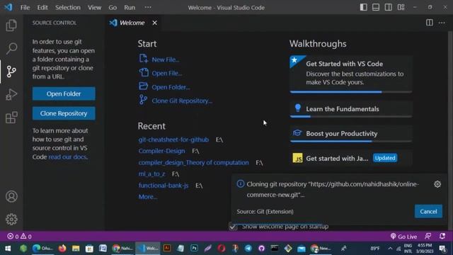
Task: Toggle secondary side bar layout icon
Action: point(389,7)
